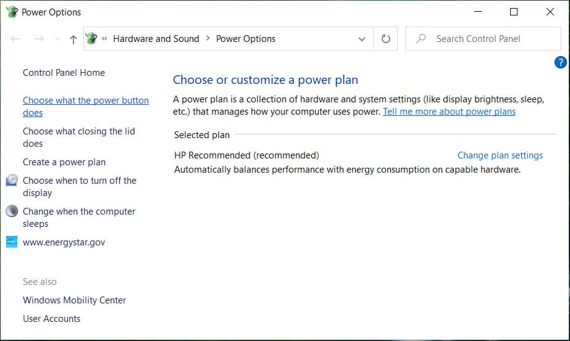Click inside the Search Control Panel field
Image resolution: width=570 pixels, height=341 pixels.
[x=488, y=39]
